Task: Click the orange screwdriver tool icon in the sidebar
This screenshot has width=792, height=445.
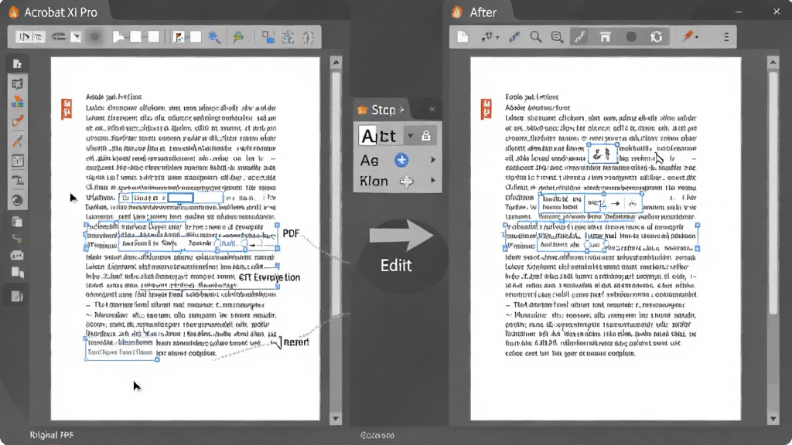Action: tap(17, 141)
